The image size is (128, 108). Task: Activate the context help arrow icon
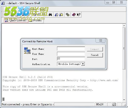(78, 15)
